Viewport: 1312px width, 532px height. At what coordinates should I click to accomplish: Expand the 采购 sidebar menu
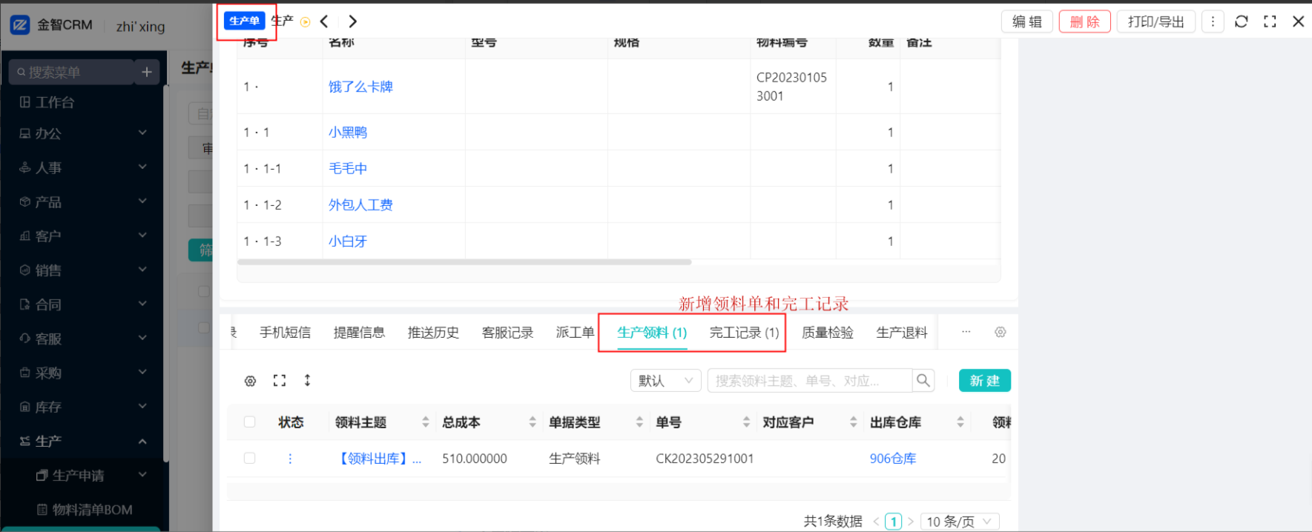click(x=83, y=373)
